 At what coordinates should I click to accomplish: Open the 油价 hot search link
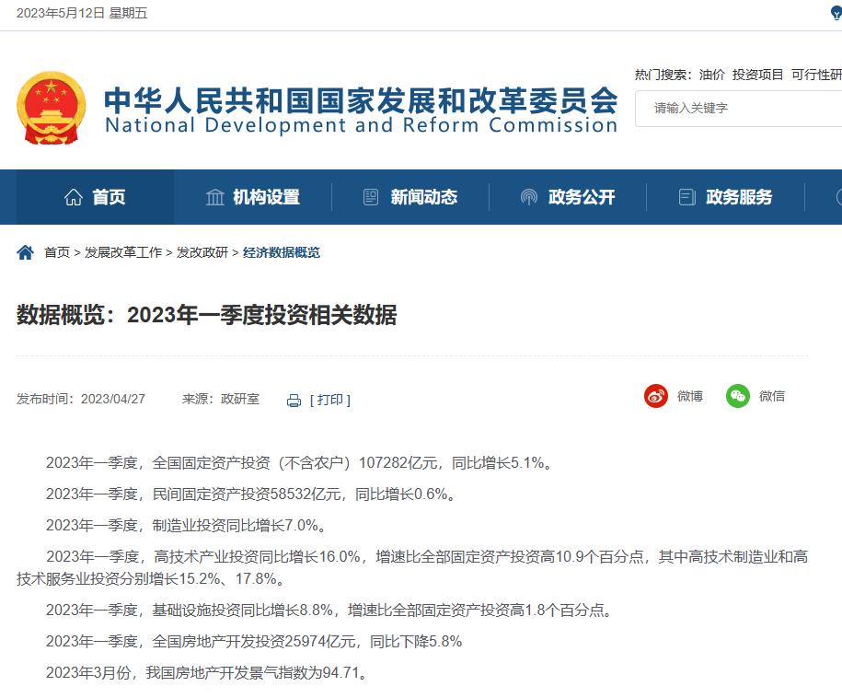click(x=709, y=74)
